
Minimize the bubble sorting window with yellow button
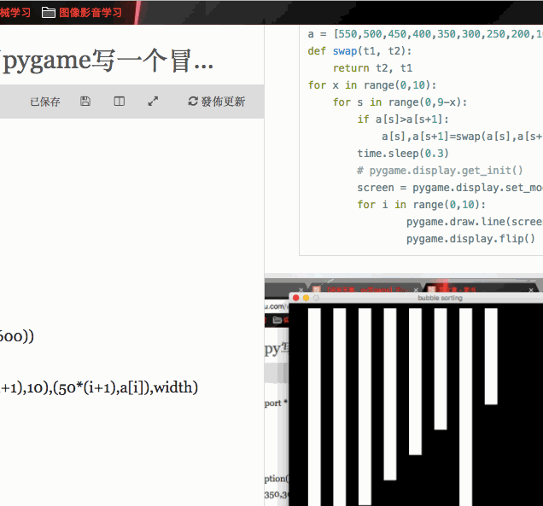pyautogui.click(x=306, y=298)
